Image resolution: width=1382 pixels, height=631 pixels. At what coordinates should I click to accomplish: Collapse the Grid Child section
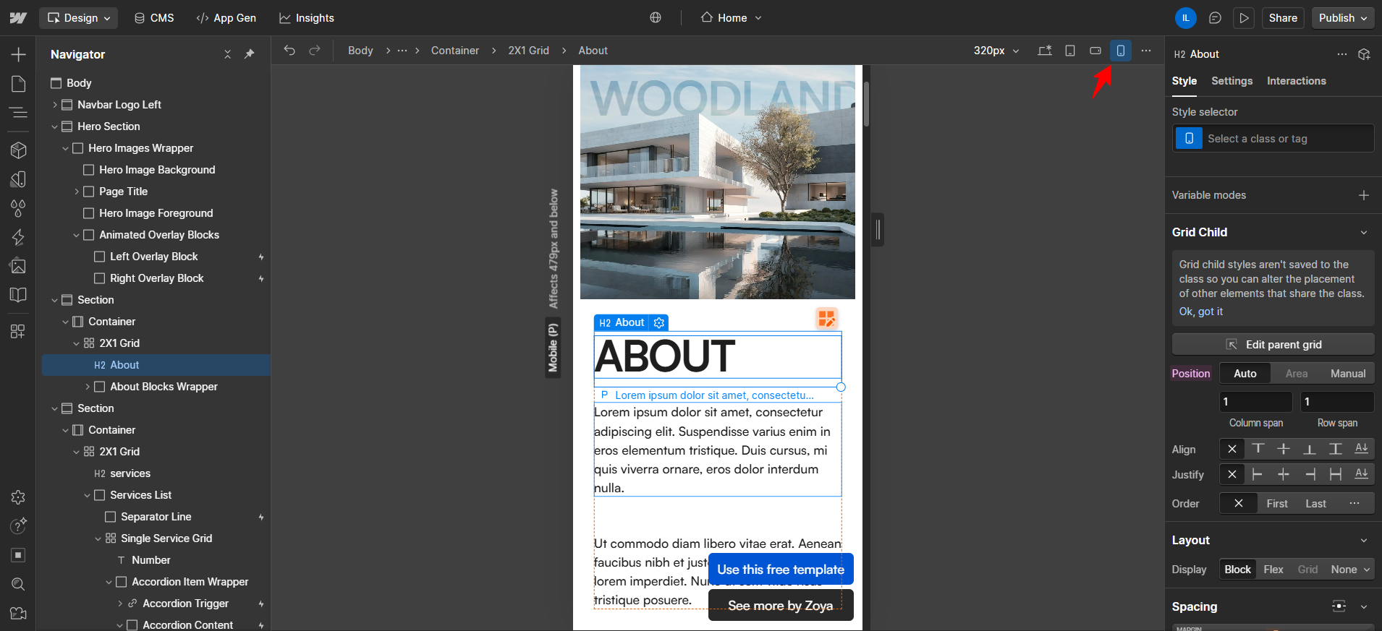point(1364,233)
